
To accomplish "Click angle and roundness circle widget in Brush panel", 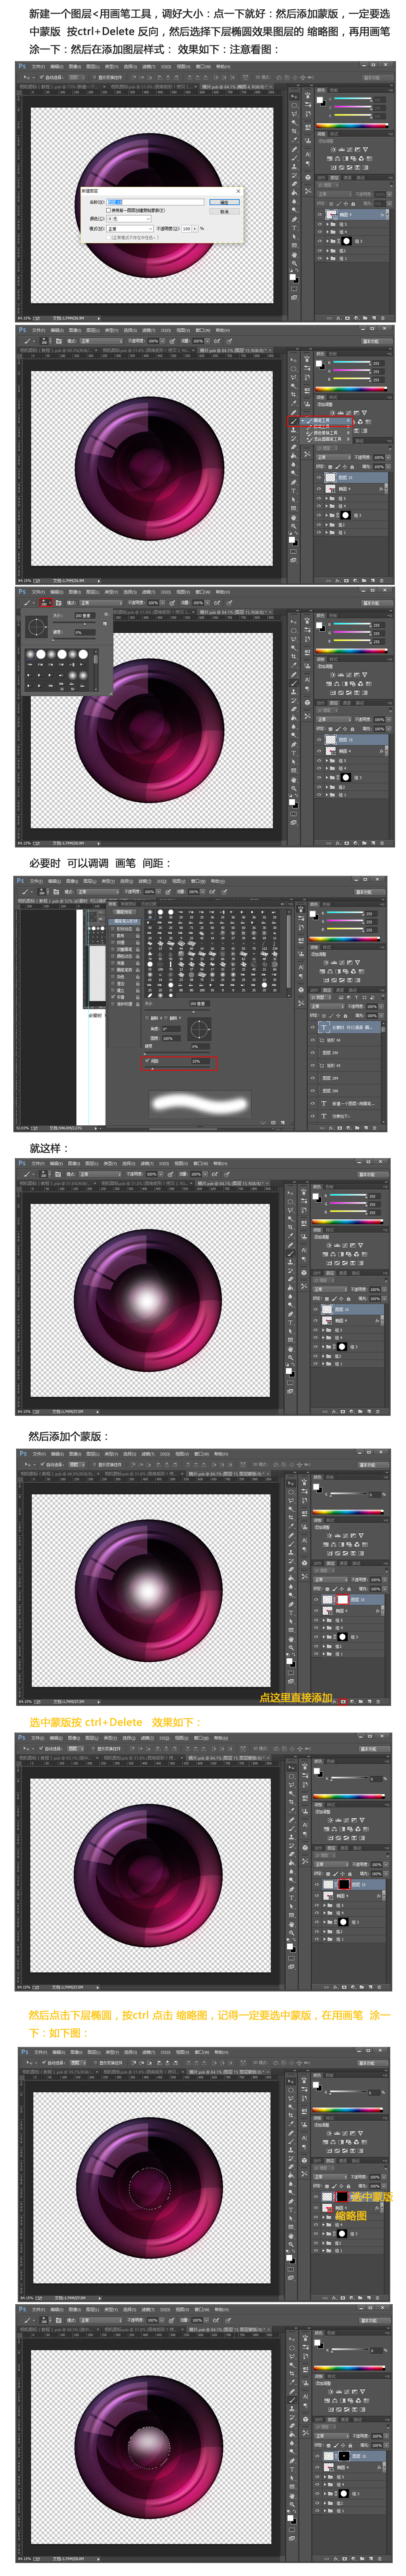I will click(x=199, y=1029).
